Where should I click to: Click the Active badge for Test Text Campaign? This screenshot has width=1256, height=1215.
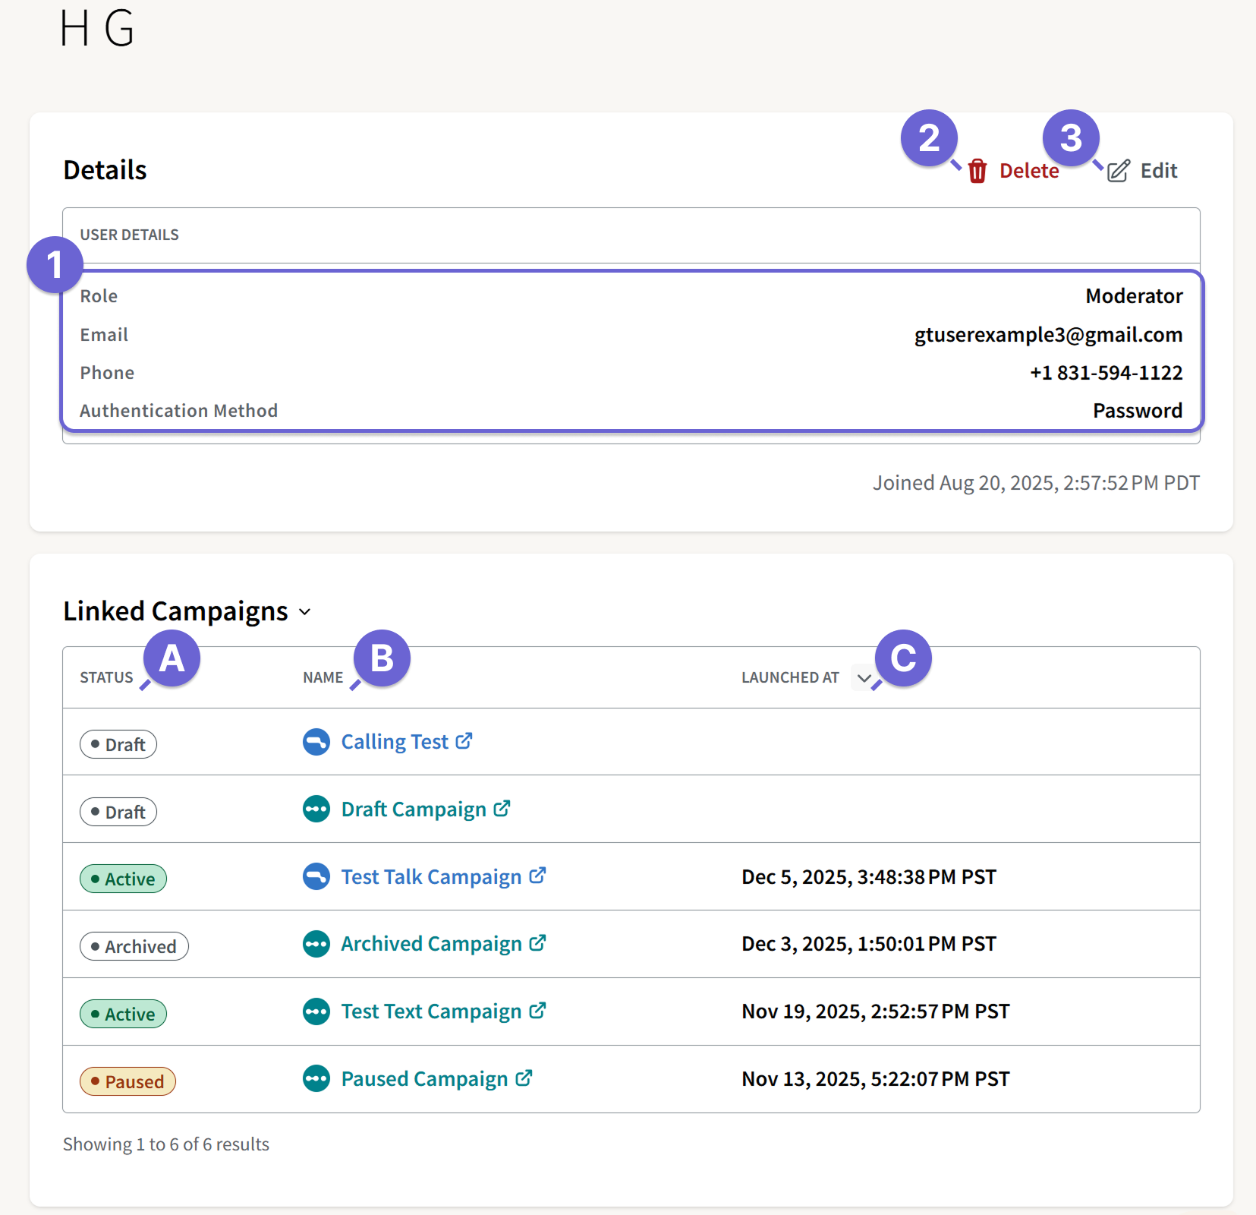pyautogui.click(x=123, y=1013)
